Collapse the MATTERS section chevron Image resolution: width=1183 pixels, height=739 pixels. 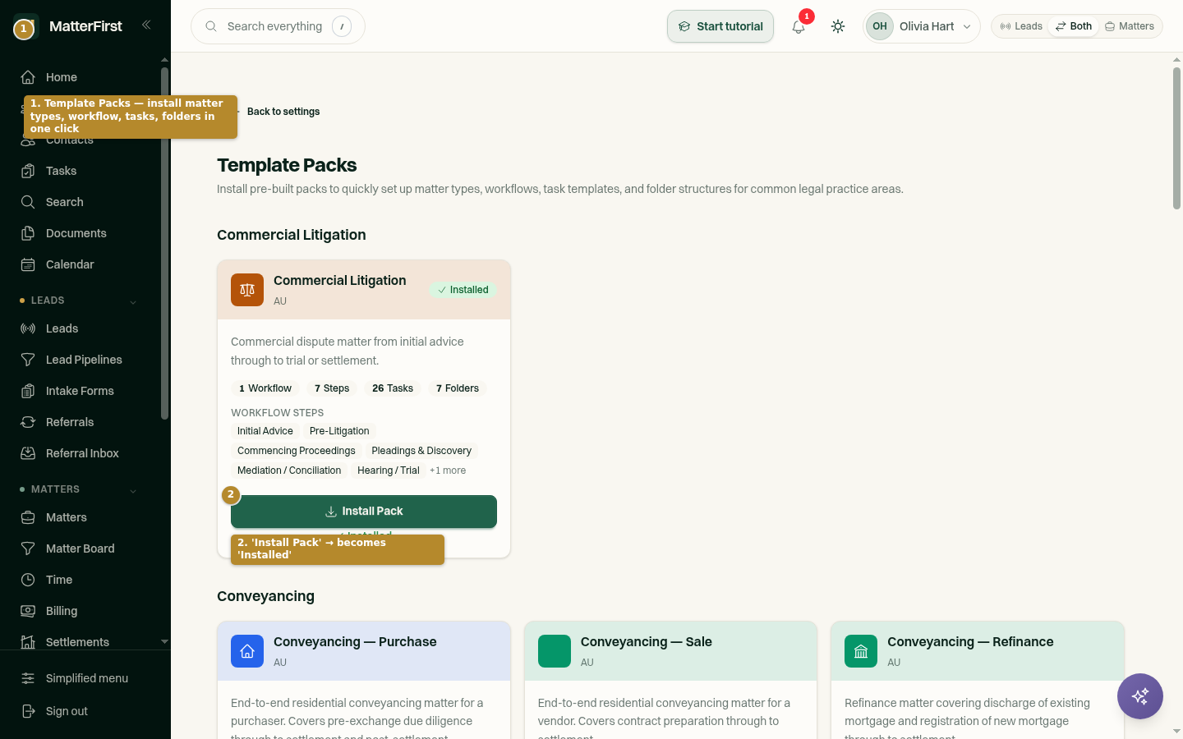tap(133, 490)
